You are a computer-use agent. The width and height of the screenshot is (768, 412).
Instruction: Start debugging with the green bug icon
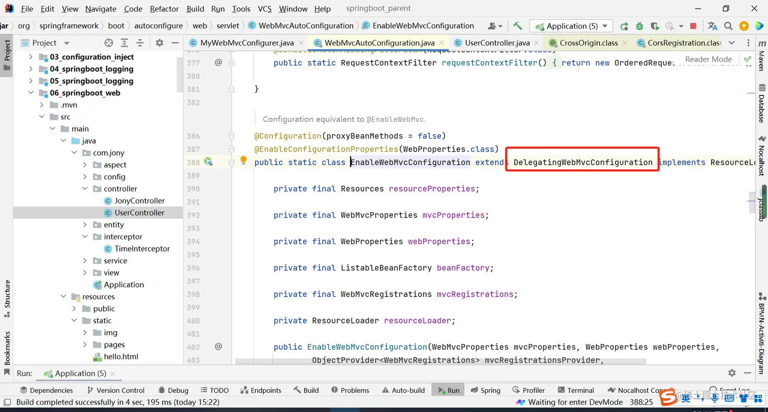click(639, 26)
